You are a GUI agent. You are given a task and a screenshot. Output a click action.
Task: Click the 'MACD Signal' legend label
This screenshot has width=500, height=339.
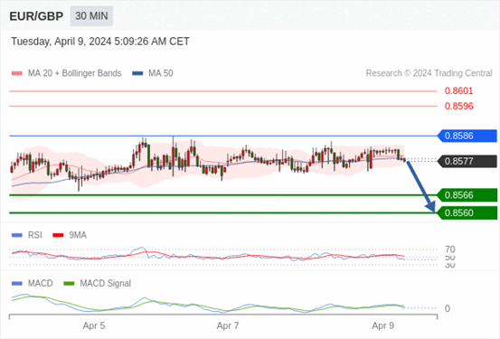click(x=106, y=284)
